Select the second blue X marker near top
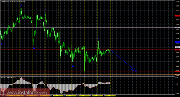This screenshot has height=97, width=180. pyautogui.click(x=45, y=10)
